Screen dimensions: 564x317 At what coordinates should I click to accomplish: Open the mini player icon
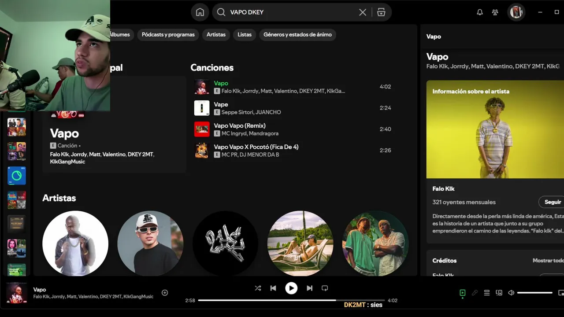click(561, 292)
